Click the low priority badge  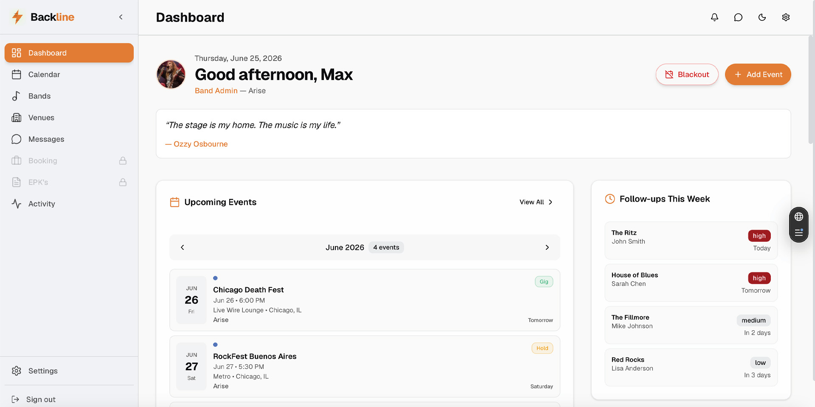pos(760,363)
